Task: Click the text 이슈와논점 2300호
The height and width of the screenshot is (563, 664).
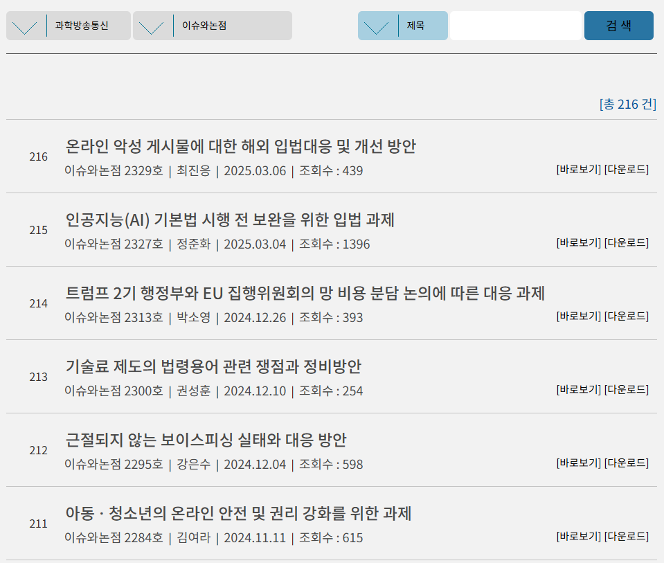Action: point(114,391)
